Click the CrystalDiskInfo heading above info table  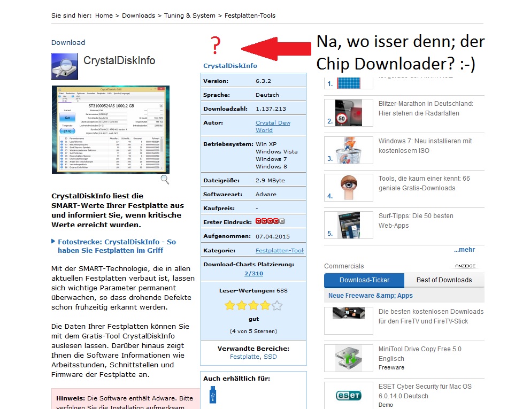(230, 66)
